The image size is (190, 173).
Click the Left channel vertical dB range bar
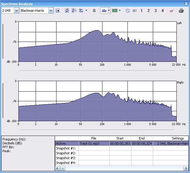coord(3,41)
